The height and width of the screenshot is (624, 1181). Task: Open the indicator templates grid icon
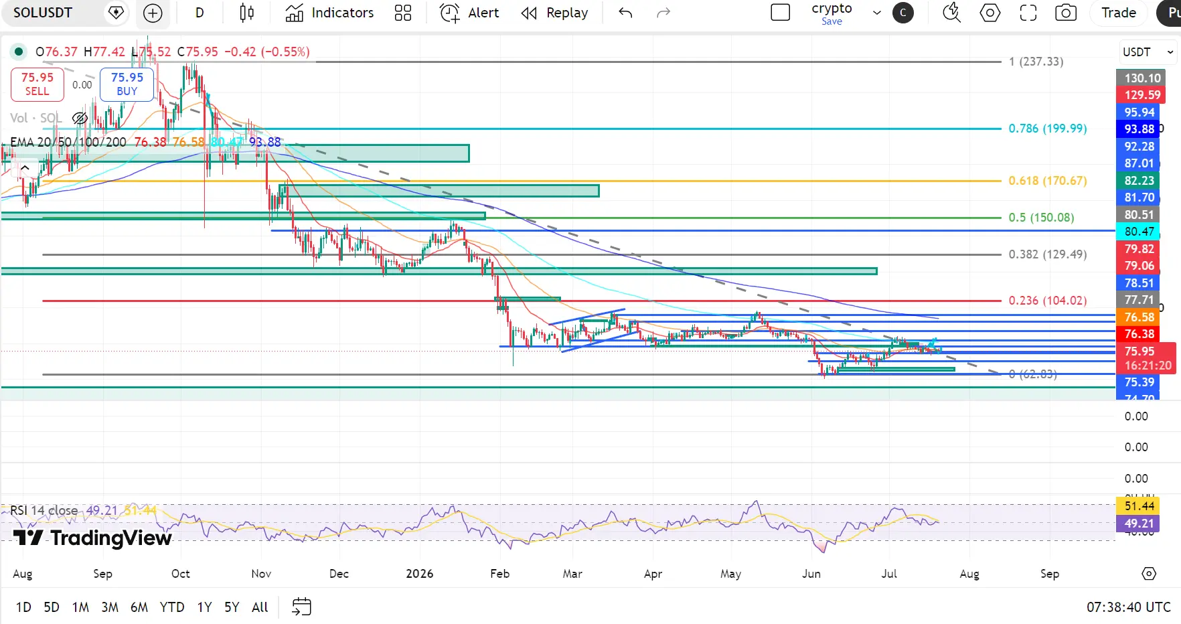pos(403,13)
